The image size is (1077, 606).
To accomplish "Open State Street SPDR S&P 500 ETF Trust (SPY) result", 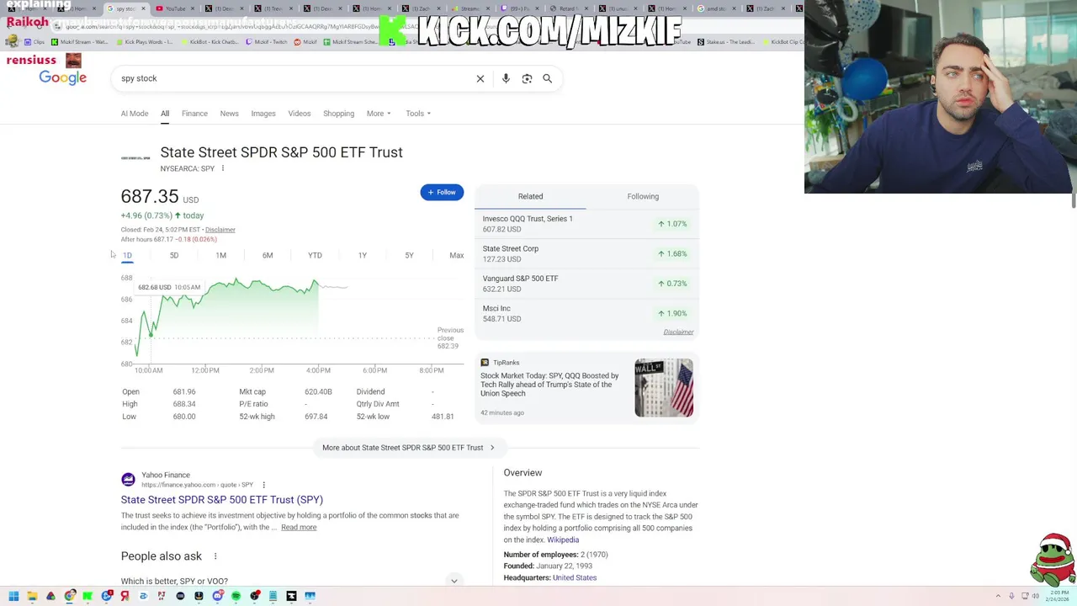I will (222, 500).
